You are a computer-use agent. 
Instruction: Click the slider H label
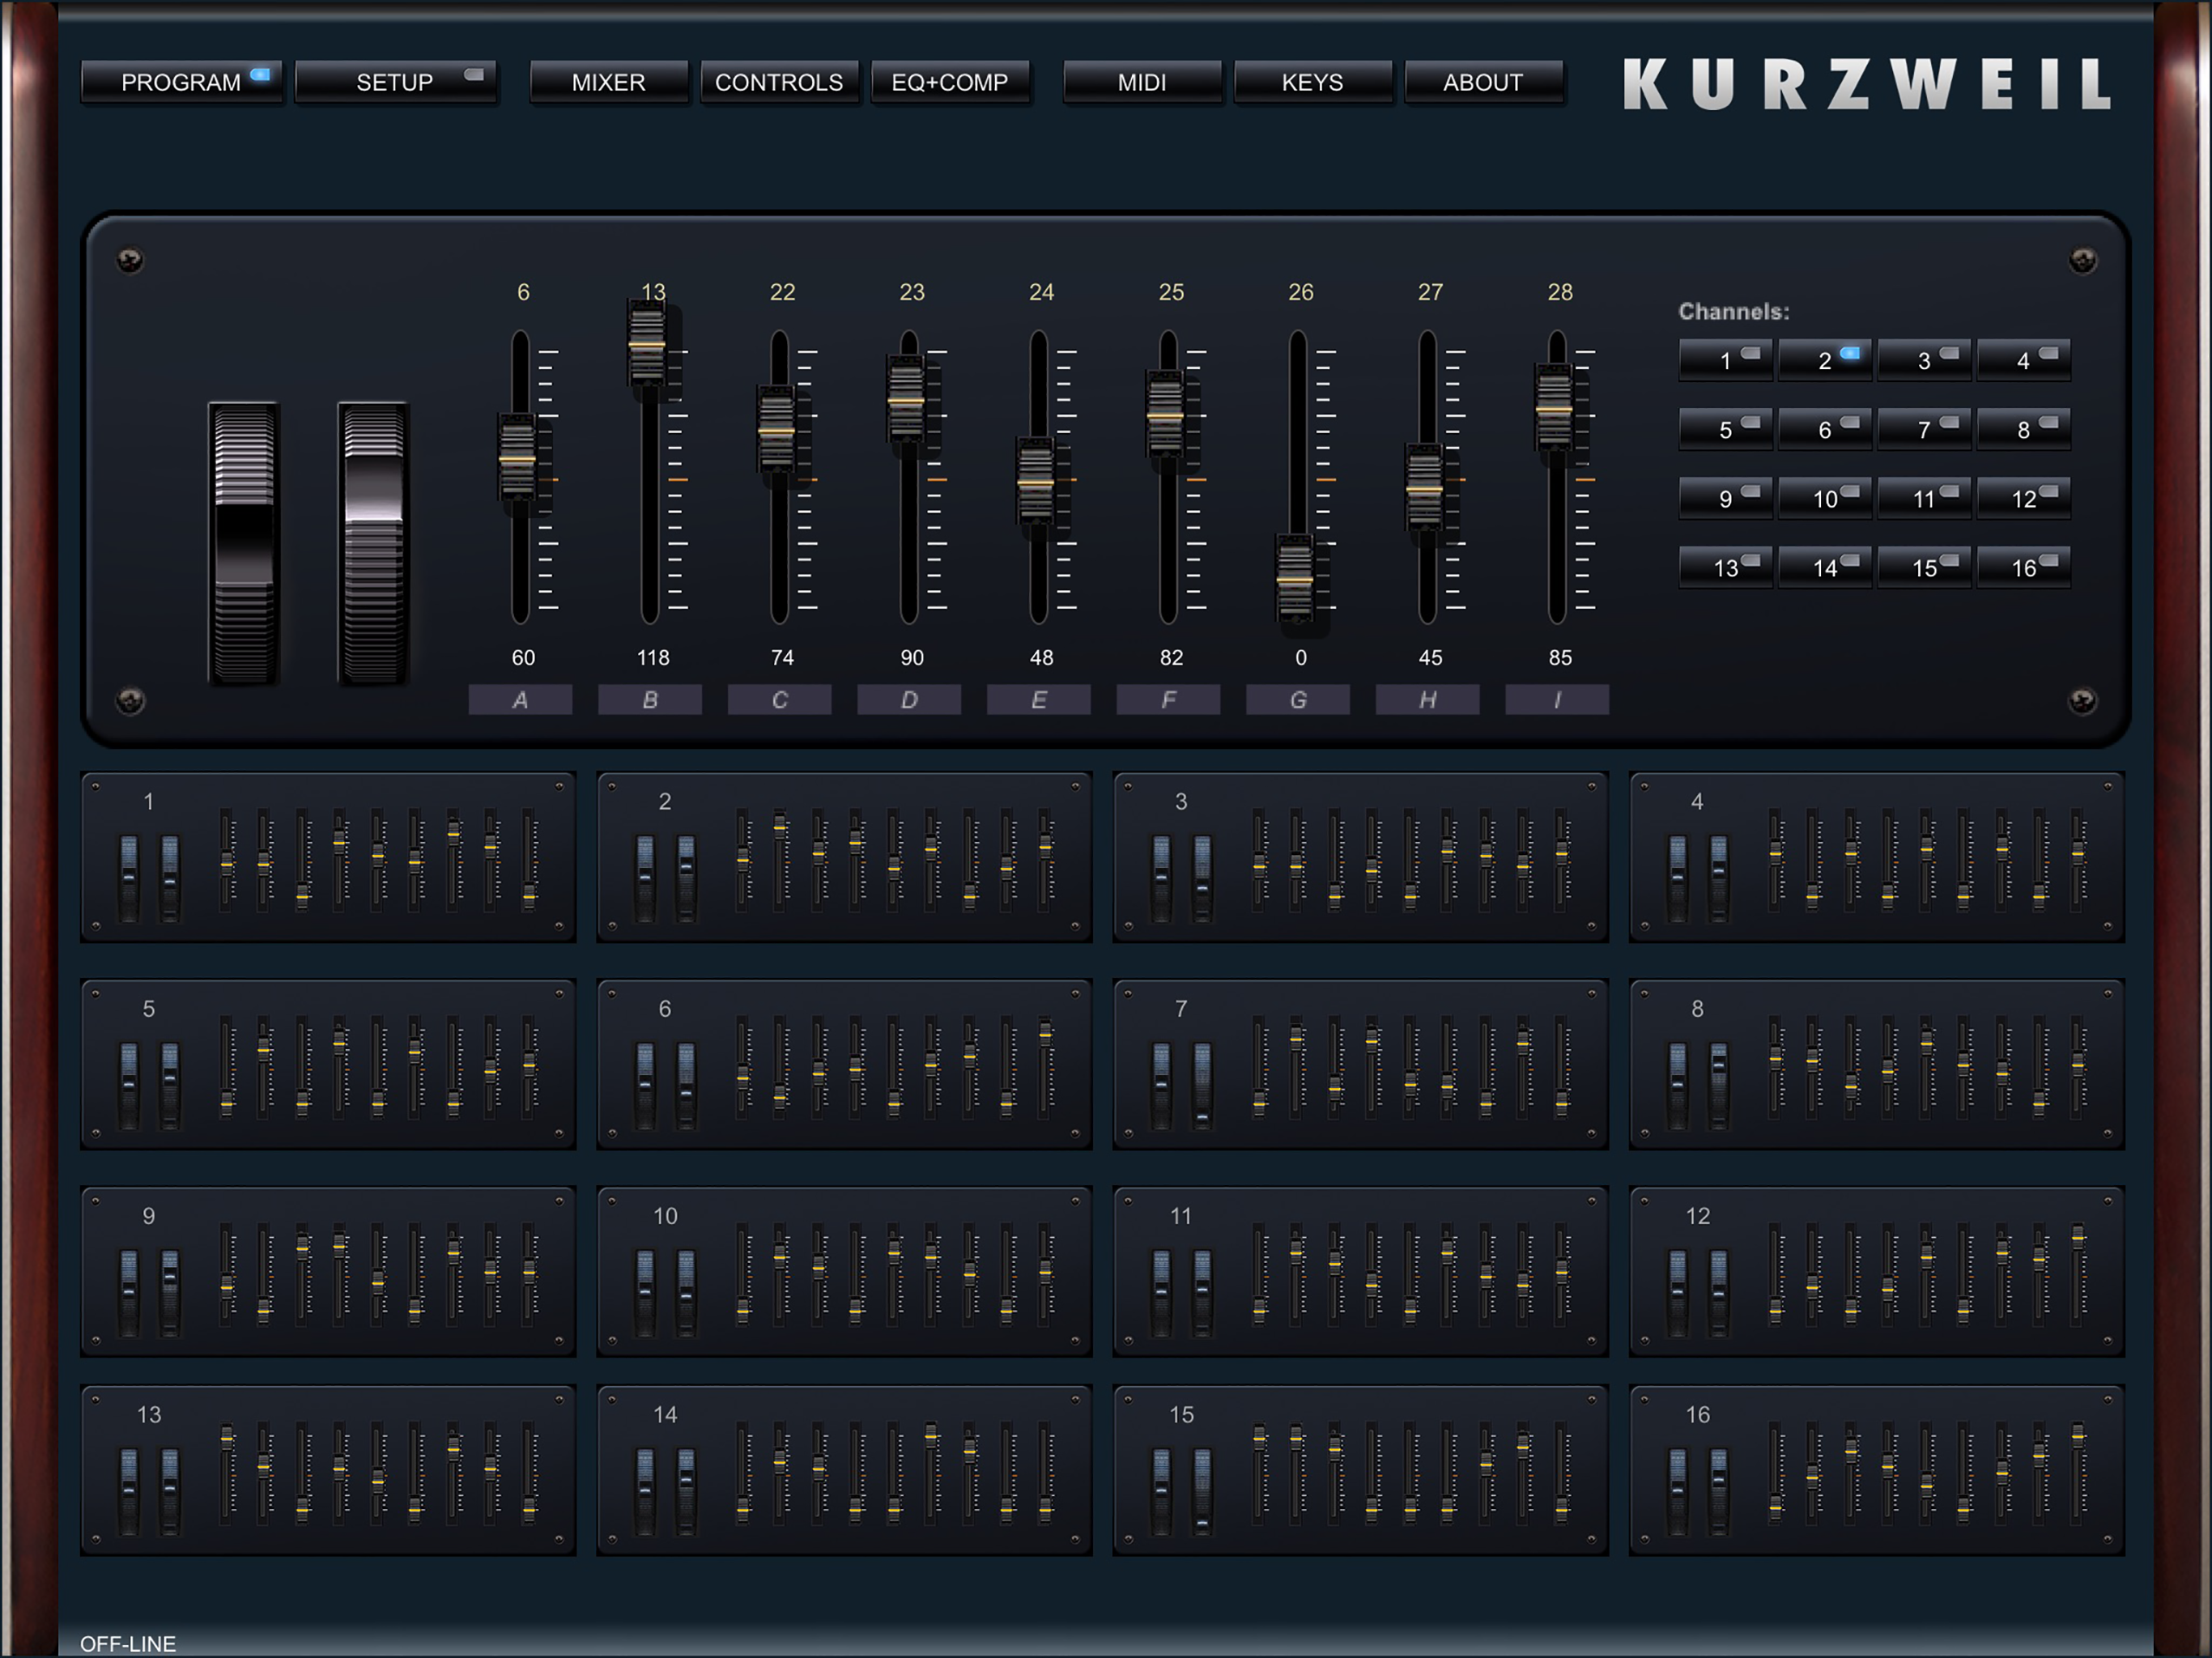[x=1427, y=699]
